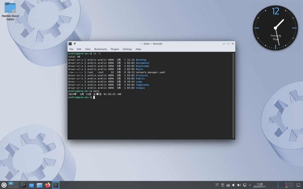Maximize the Konsole window

[228, 44]
